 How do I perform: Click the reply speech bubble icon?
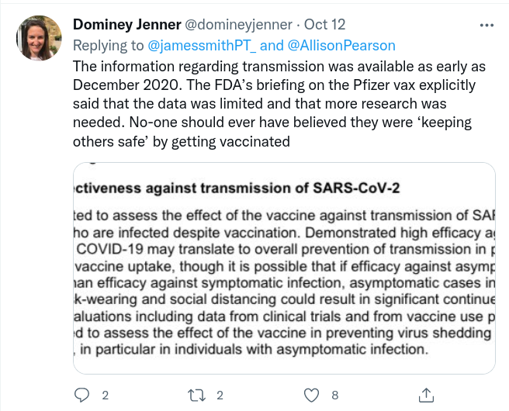point(81,395)
